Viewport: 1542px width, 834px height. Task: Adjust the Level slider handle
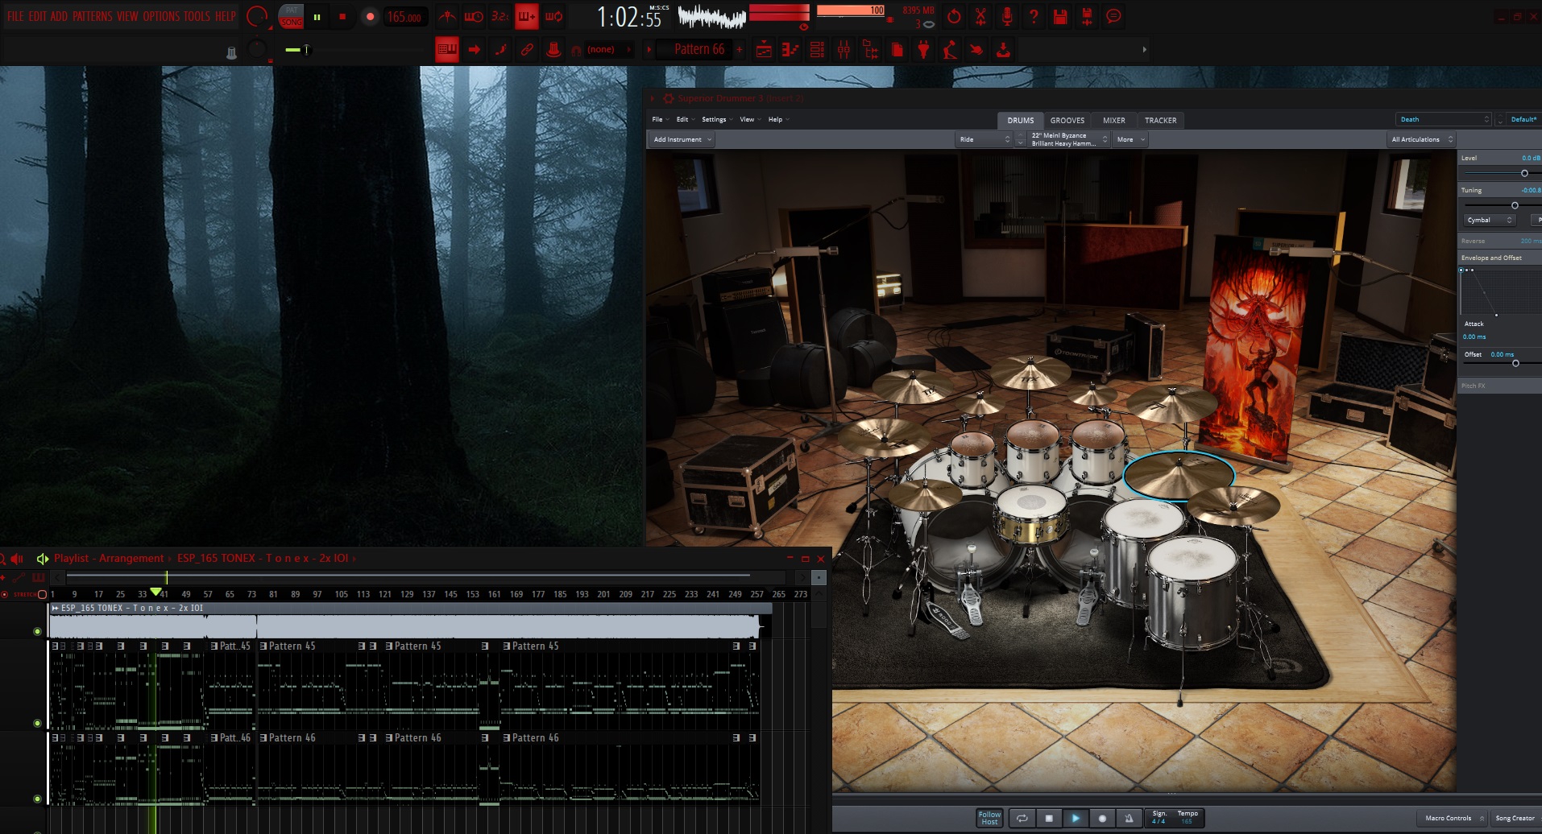point(1524,173)
